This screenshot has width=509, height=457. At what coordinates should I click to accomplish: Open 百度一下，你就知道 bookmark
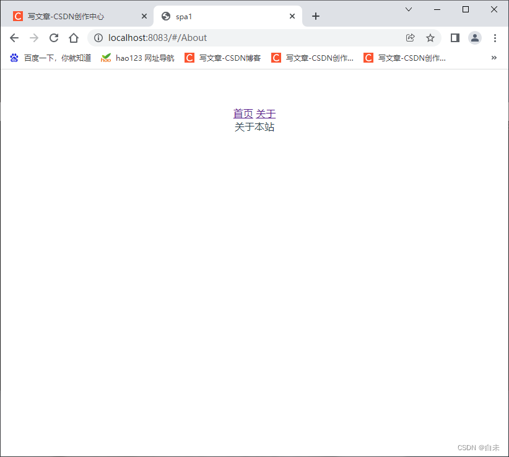pos(51,58)
